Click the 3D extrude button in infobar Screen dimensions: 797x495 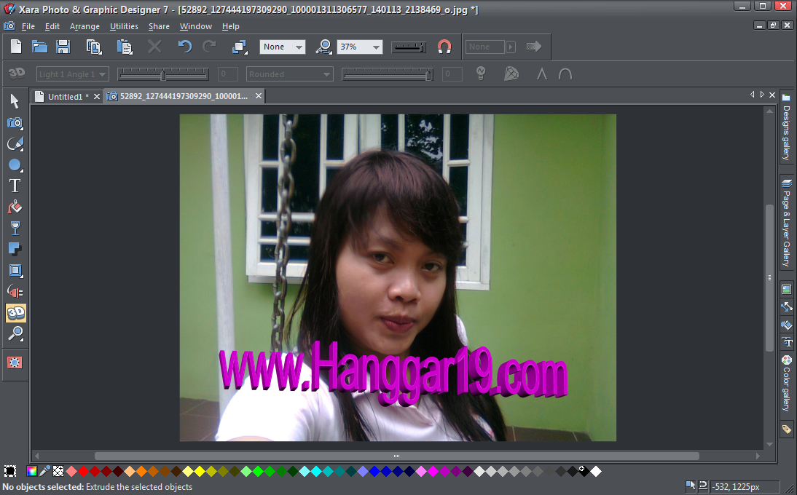click(16, 74)
